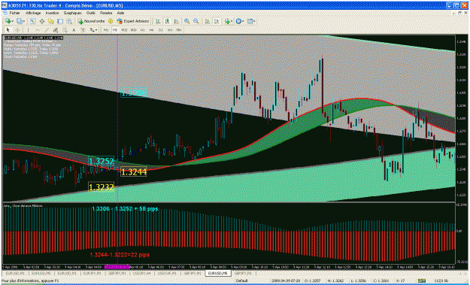
Task: Switch the chart to H1 timeframe
Action: (x=142, y=29)
